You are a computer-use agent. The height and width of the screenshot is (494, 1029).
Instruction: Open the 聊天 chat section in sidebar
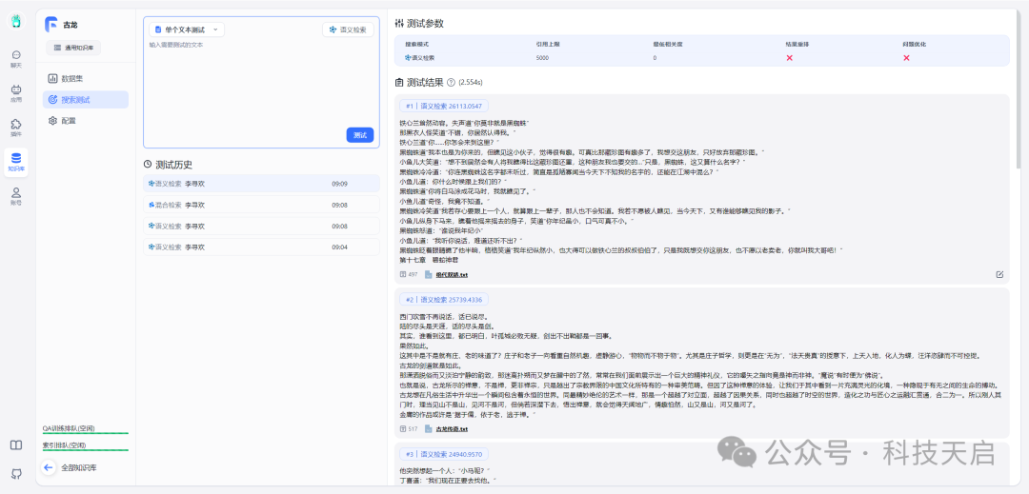(x=16, y=59)
